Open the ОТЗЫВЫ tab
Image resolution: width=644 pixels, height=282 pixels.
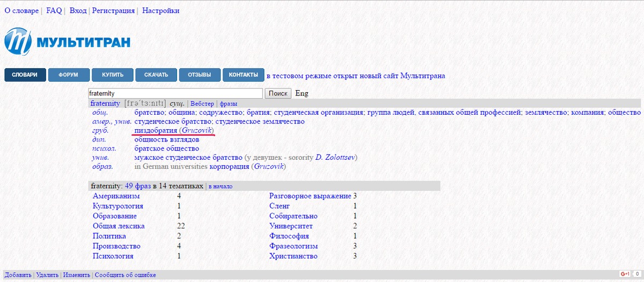tap(200, 75)
